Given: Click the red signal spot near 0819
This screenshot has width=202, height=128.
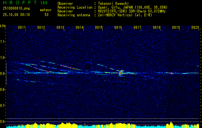Looking at the screenshot, I should [x=171, y=73].
